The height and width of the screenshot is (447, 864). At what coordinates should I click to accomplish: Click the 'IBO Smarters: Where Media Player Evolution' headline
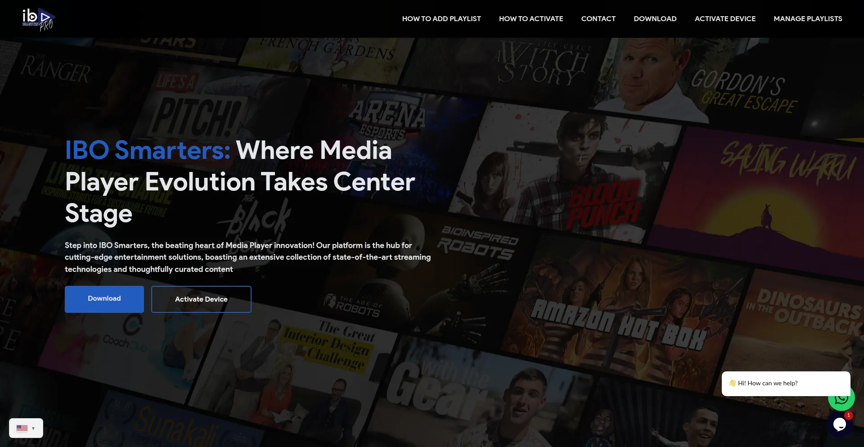240,181
